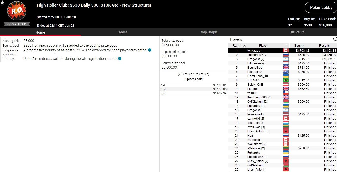This screenshot has width=337, height=172.
Task: Open the Chip Graph tab
Action: [x=208, y=32]
